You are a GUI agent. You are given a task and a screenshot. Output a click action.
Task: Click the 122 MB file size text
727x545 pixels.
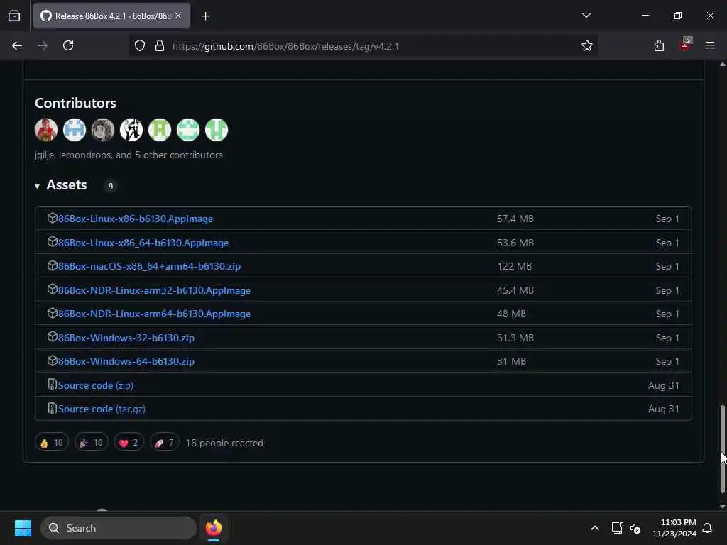click(x=514, y=267)
